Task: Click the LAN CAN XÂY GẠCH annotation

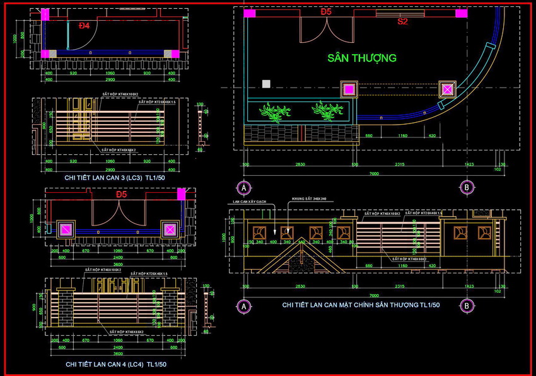Action: pyautogui.click(x=250, y=202)
